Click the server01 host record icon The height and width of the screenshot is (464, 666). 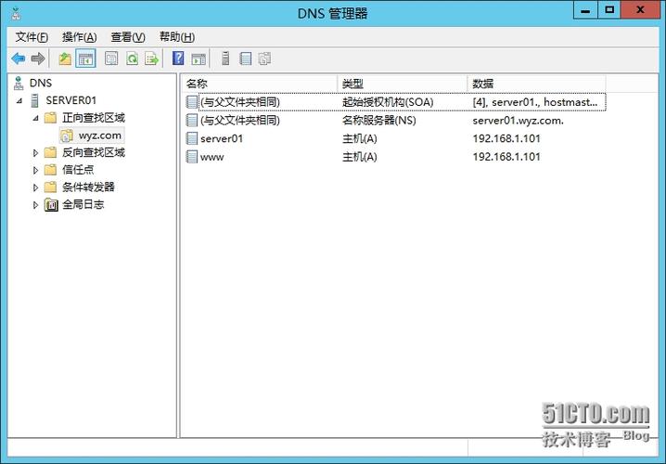[192, 138]
